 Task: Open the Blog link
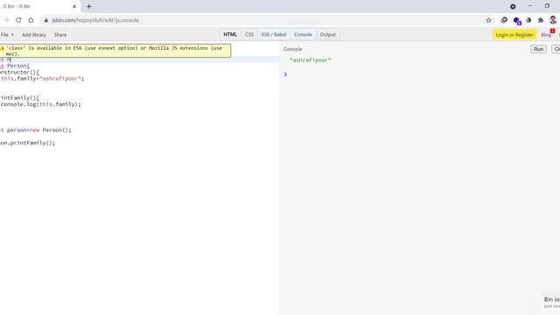tap(546, 35)
